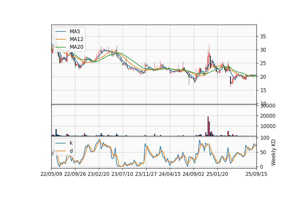
Task: Click the MA12 legend label
Action: 76,39
